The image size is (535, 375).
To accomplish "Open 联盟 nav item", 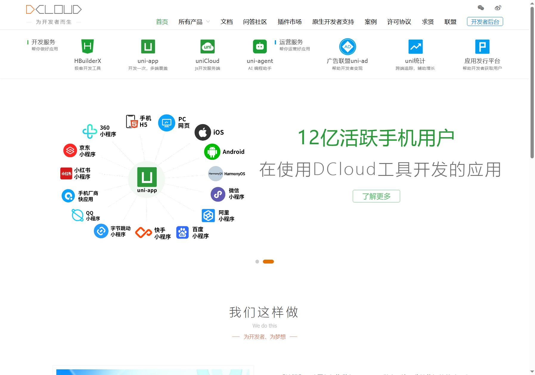I will 450,22.
